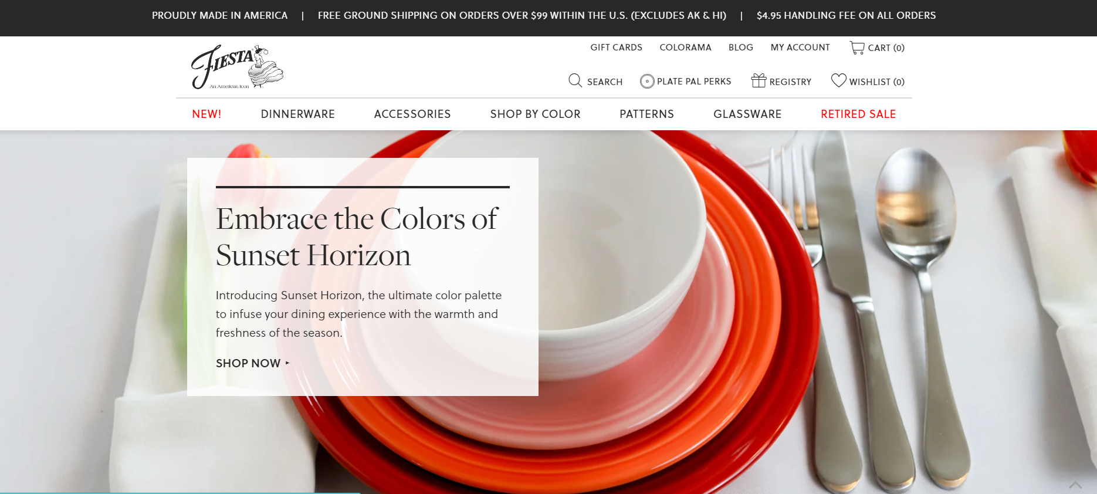
Task: Click the Registry gift box icon
Action: pos(759,80)
